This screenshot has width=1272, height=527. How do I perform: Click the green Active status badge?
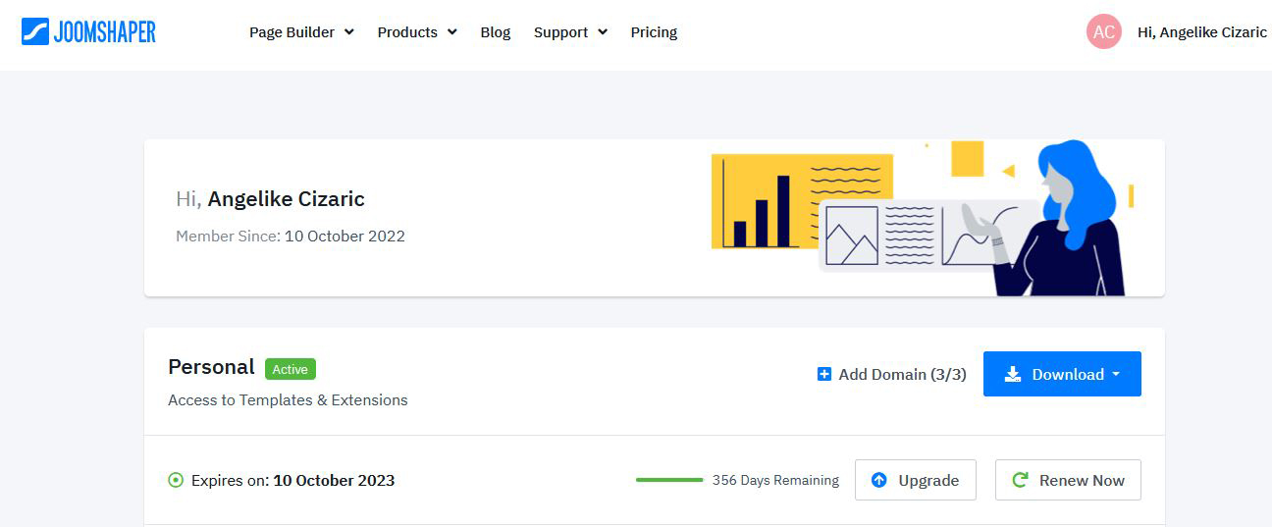pos(290,369)
